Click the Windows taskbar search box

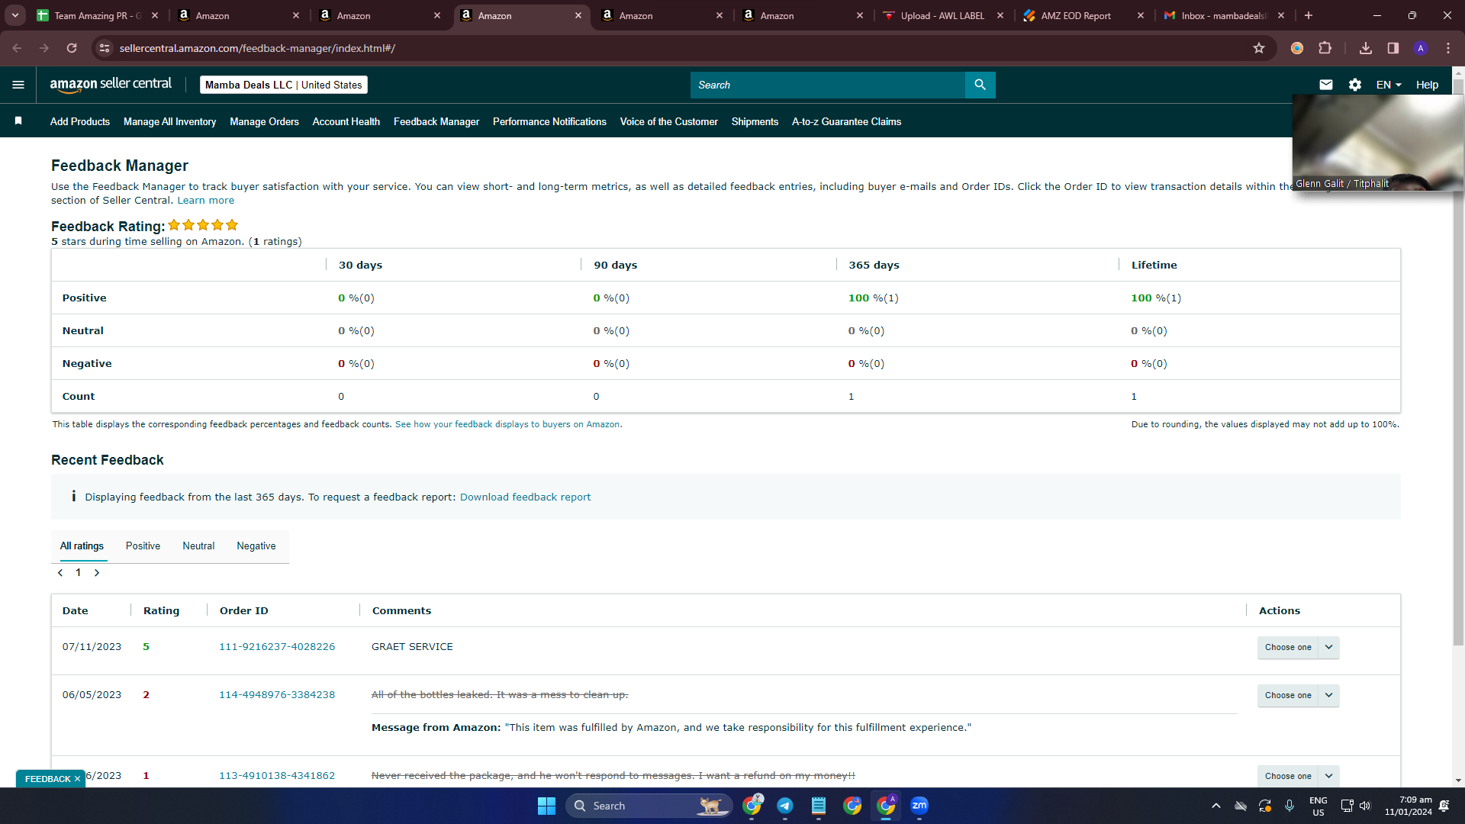(x=649, y=806)
